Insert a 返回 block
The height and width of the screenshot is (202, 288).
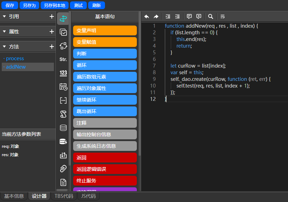tap(105, 158)
